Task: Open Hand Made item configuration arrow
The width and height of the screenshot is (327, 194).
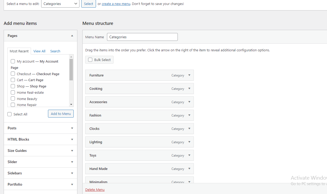Action: [x=189, y=169]
